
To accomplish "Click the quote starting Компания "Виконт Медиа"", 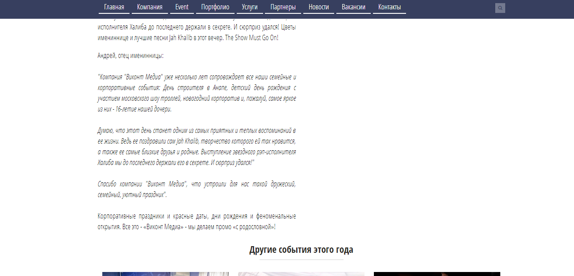I will point(197,93).
